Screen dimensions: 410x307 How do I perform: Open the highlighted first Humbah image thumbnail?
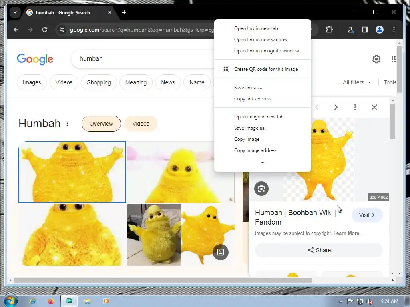72,172
